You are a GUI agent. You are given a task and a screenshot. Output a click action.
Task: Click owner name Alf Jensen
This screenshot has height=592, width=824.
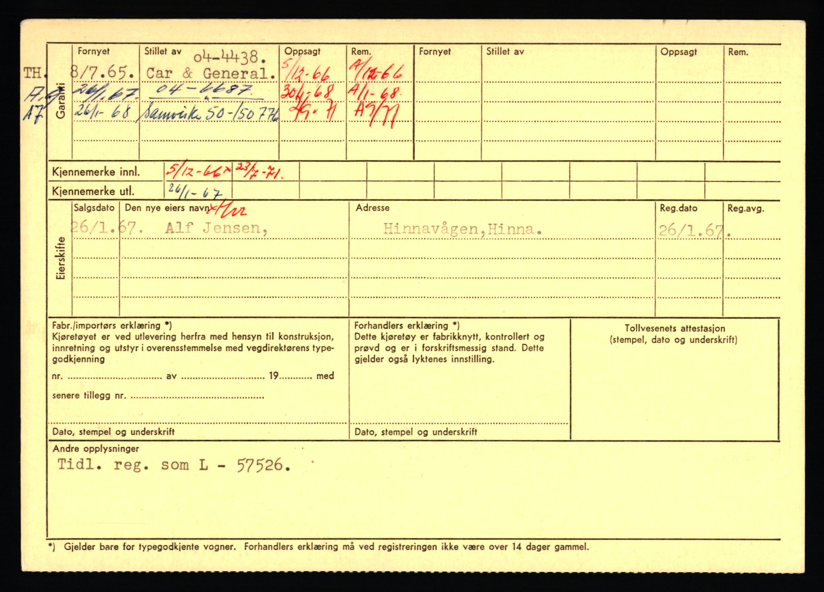coord(216,228)
